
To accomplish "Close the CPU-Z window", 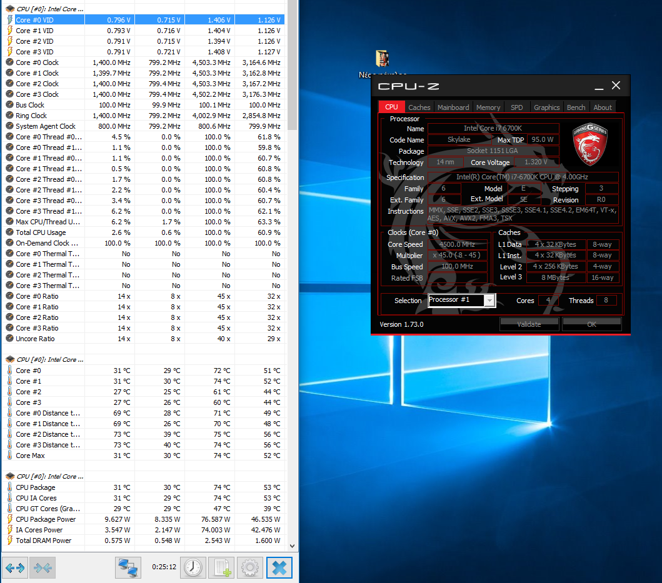I will 616,86.
